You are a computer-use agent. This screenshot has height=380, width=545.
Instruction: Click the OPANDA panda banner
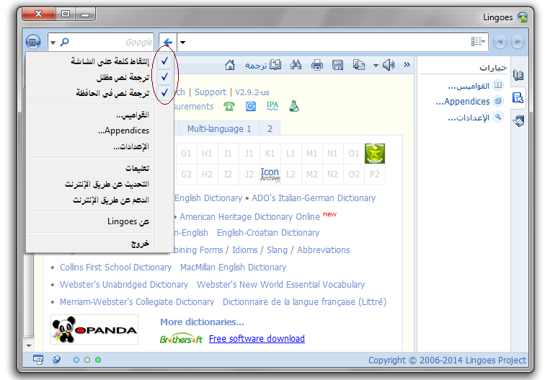point(94,330)
